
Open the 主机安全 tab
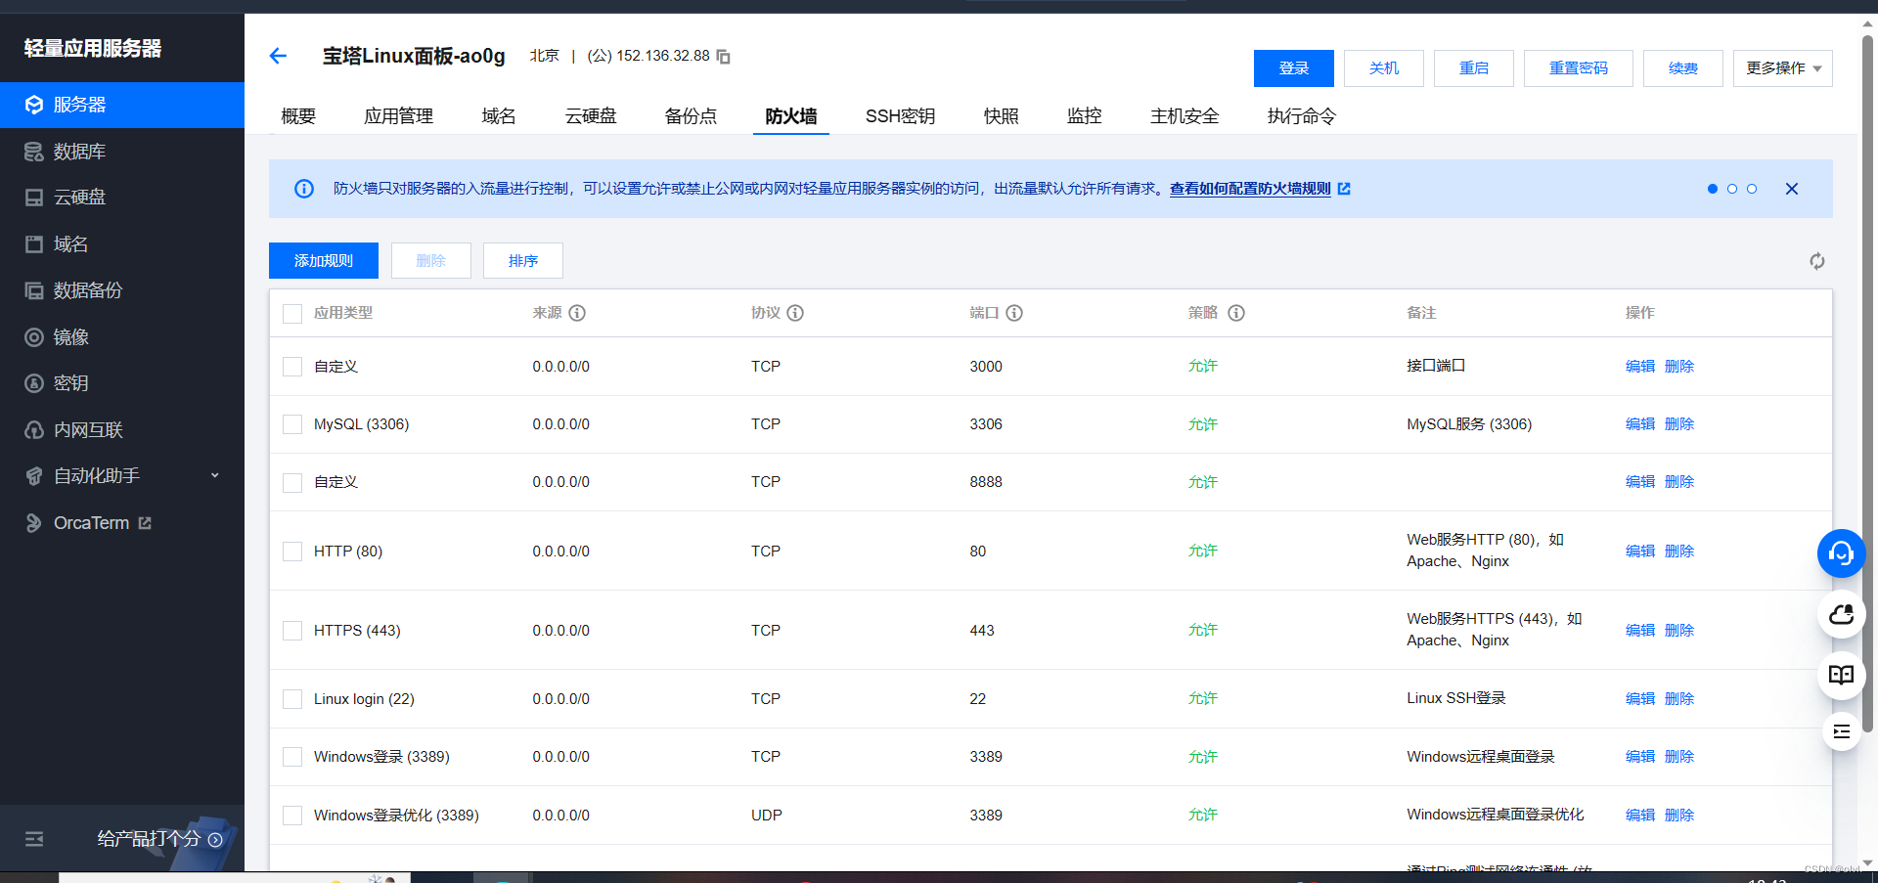tap(1185, 116)
